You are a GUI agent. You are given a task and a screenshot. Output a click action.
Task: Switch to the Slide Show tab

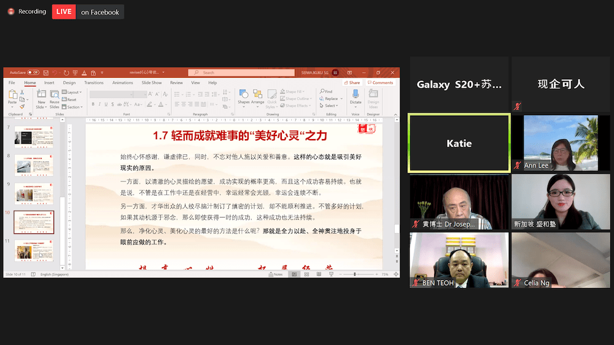[x=152, y=83]
